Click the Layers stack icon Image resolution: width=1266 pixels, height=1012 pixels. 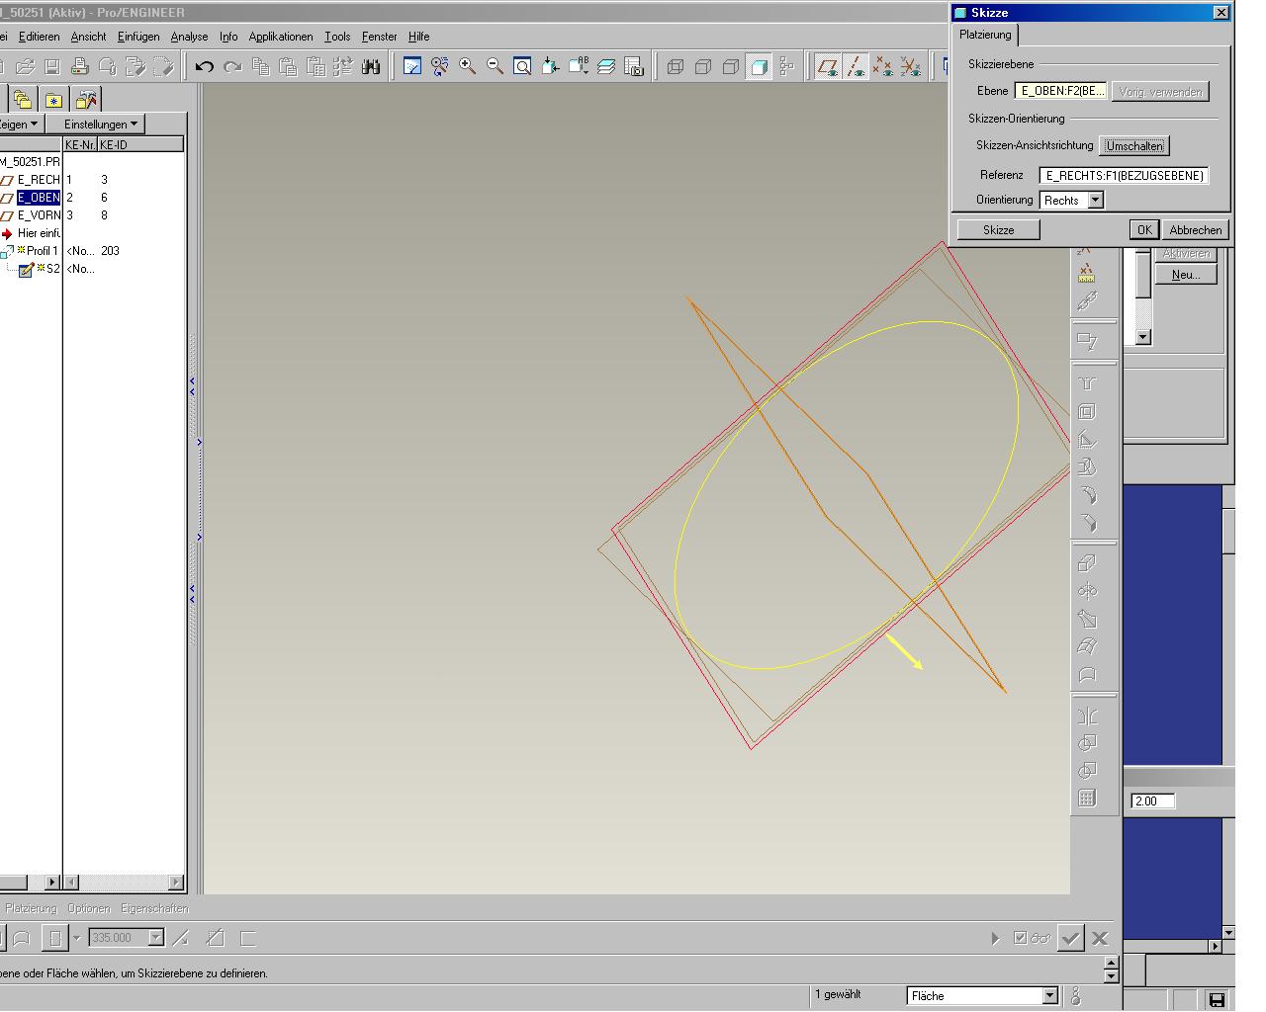(606, 67)
